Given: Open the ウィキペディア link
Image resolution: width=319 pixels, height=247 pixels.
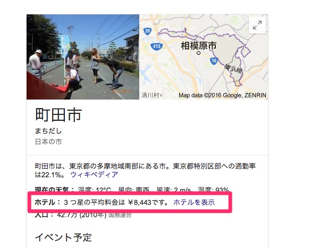Looking at the screenshot, I should tap(94, 175).
